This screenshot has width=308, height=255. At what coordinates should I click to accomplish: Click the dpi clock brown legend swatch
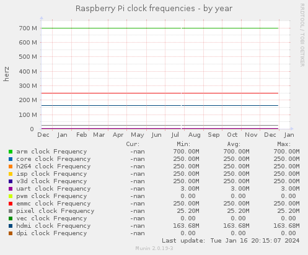tap(11, 233)
